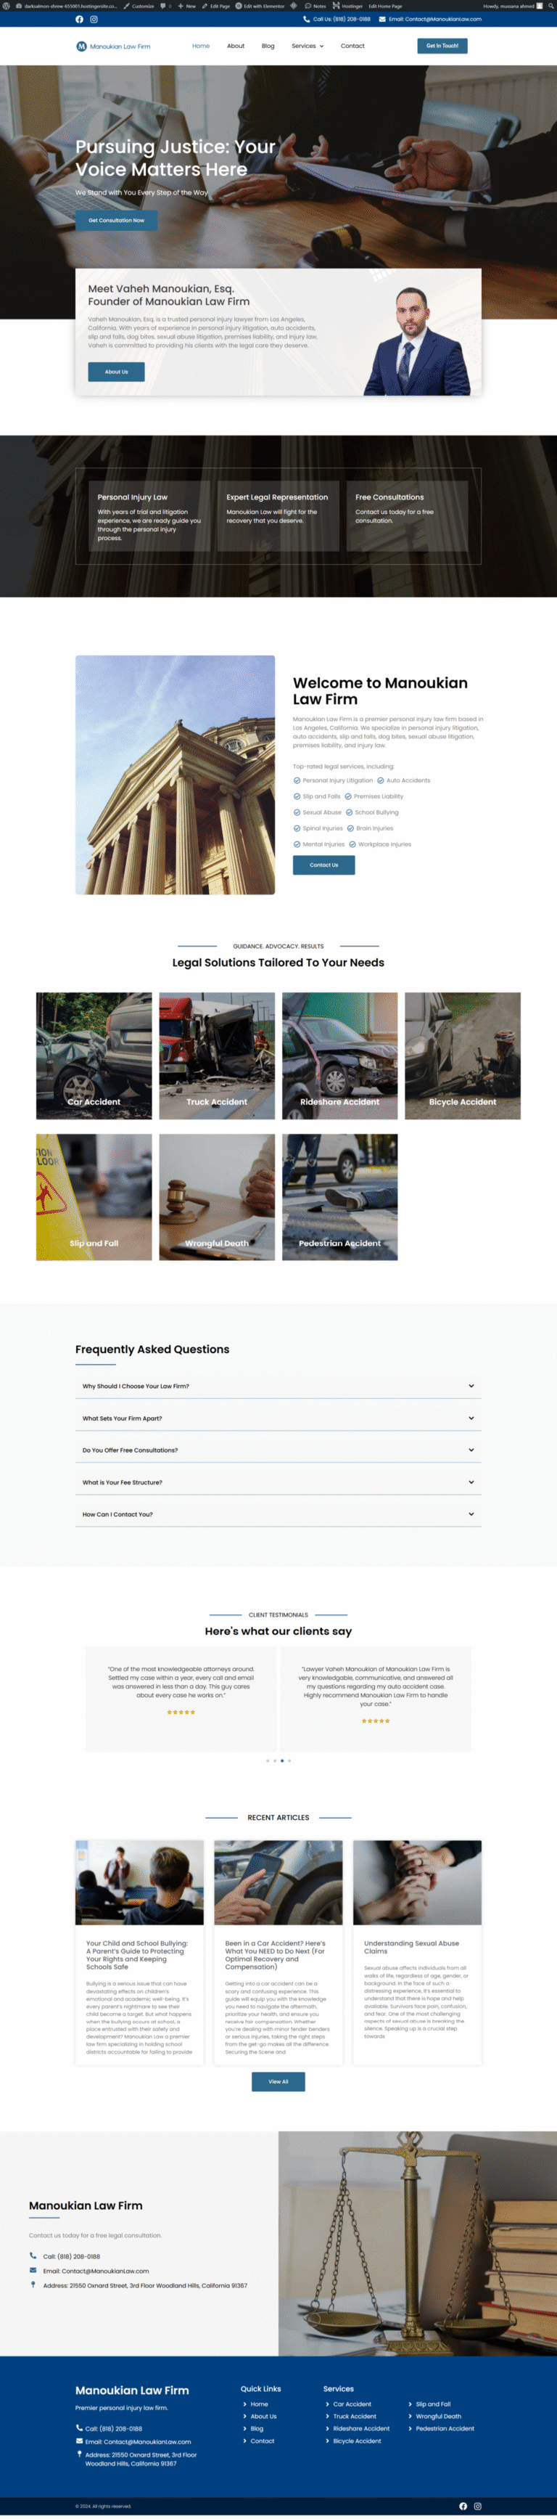557x2519 pixels.
Task: Click the Get In Touch! button
Action: [x=442, y=46]
